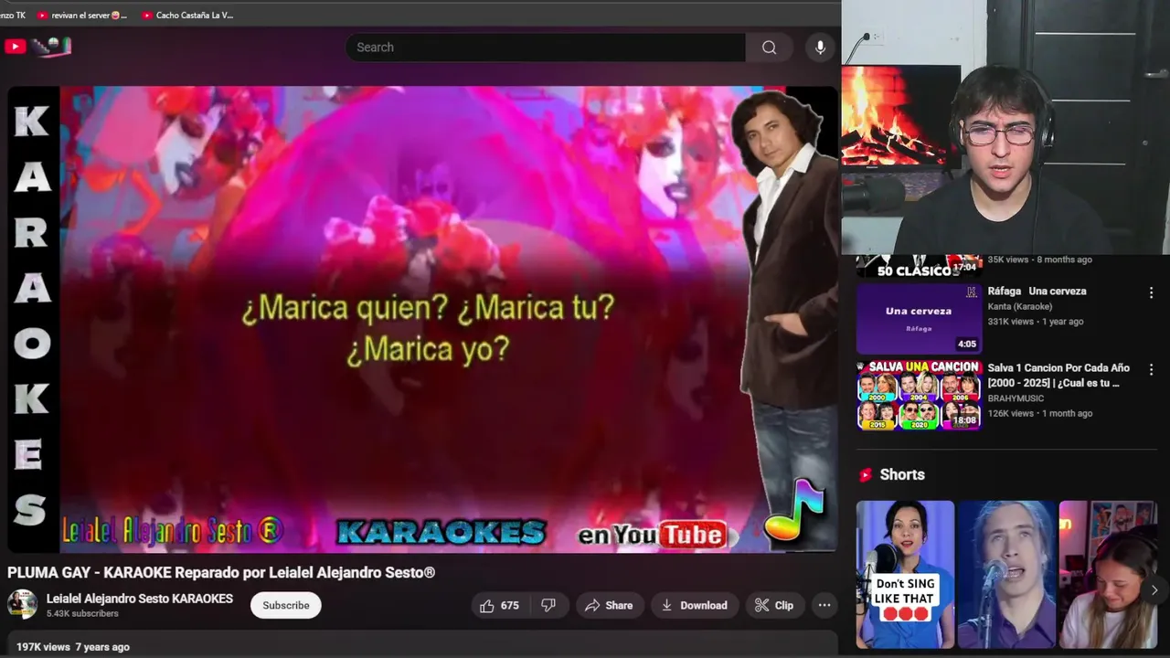Image resolution: width=1170 pixels, height=658 pixels.
Task: Open options menu for Salva 1 Cancion video
Action: pyautogui.click(x=1151, y=369)
